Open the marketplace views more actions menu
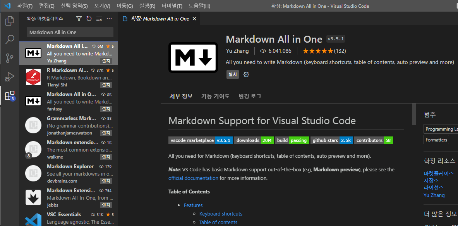 [x=109, y=19]
